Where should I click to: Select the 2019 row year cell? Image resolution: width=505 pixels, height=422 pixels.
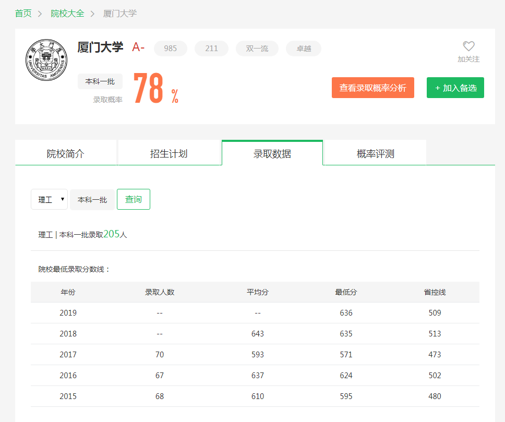pos(68,313)
